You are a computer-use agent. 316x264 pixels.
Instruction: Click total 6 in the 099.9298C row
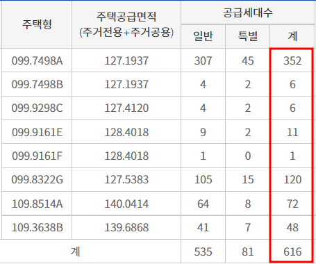(292, 108)
